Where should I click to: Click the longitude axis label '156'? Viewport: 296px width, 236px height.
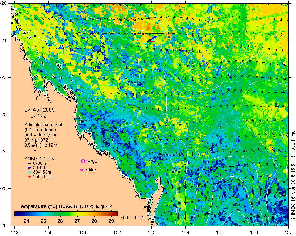254,233
